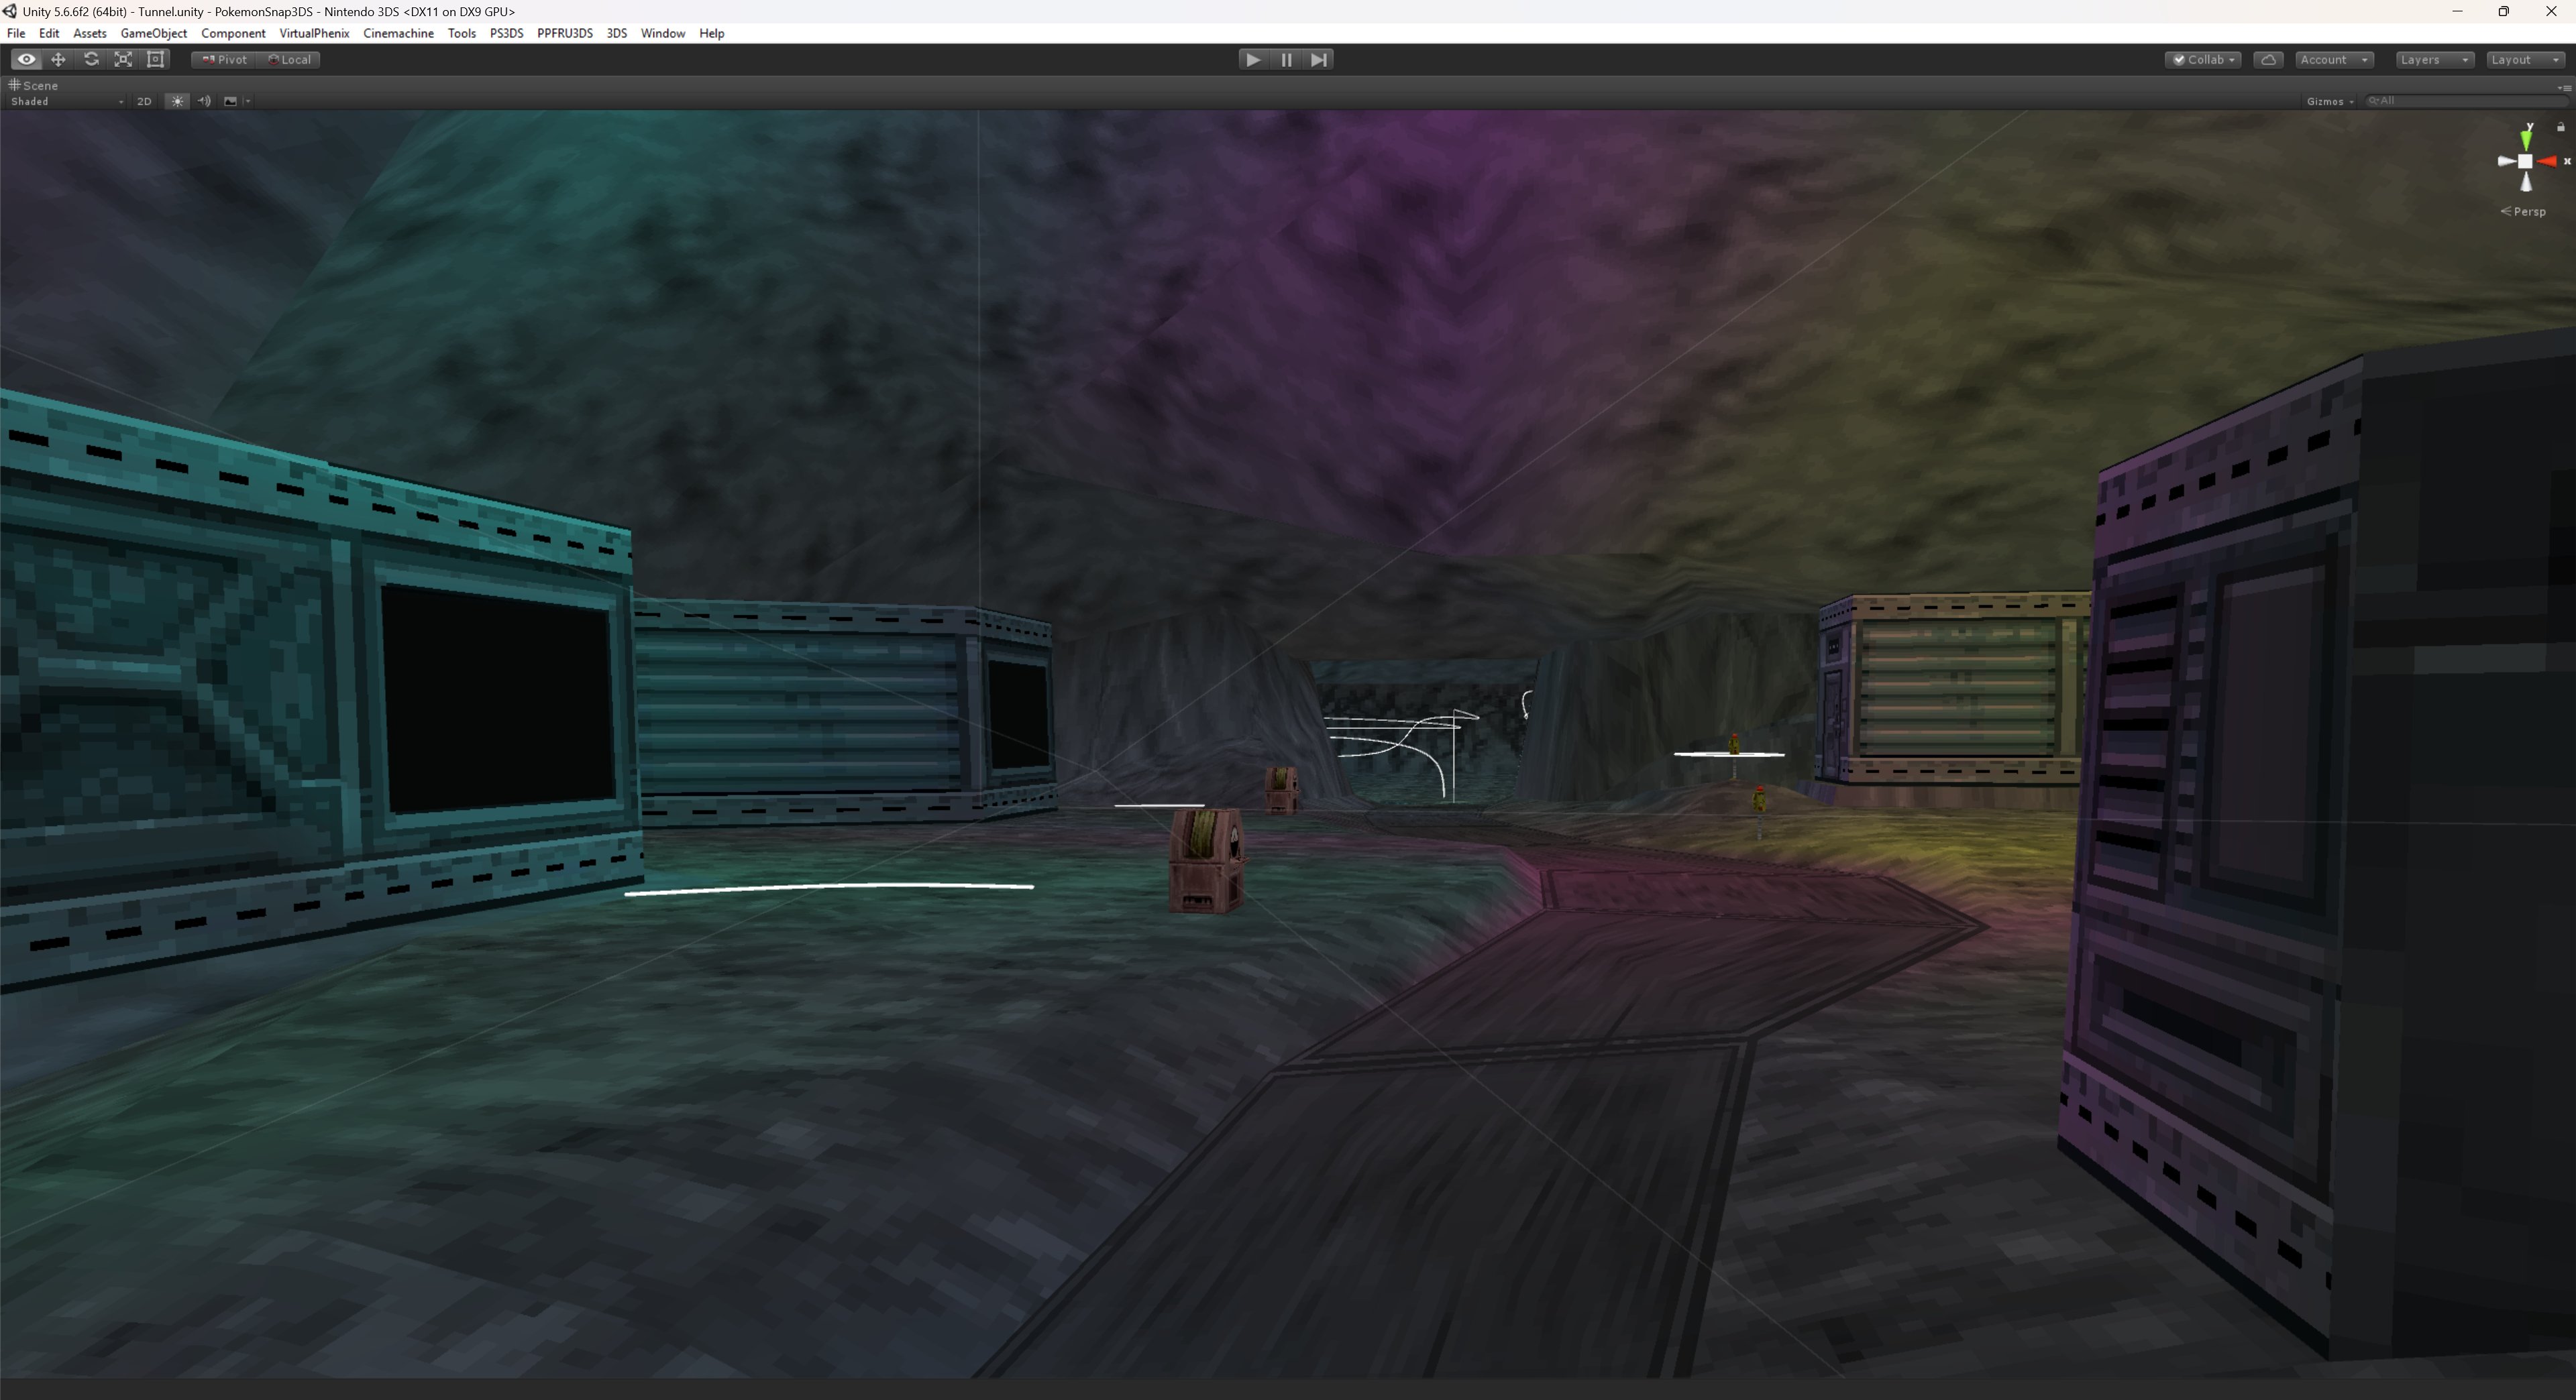Toggle scene effects image icon
The width and height of the screenshot is (2576, 1400).
click(230, 101)
